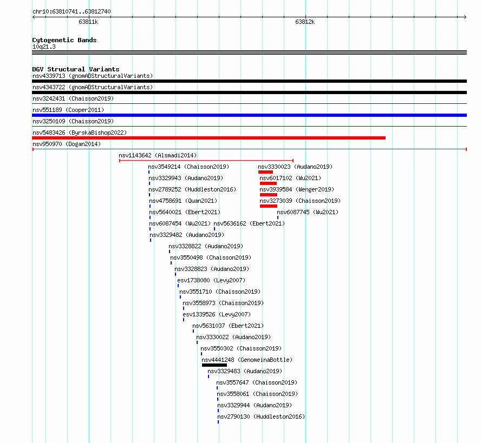
Task: Click the esv1339526 (Levy2007) label
Action: coord(217,314)
